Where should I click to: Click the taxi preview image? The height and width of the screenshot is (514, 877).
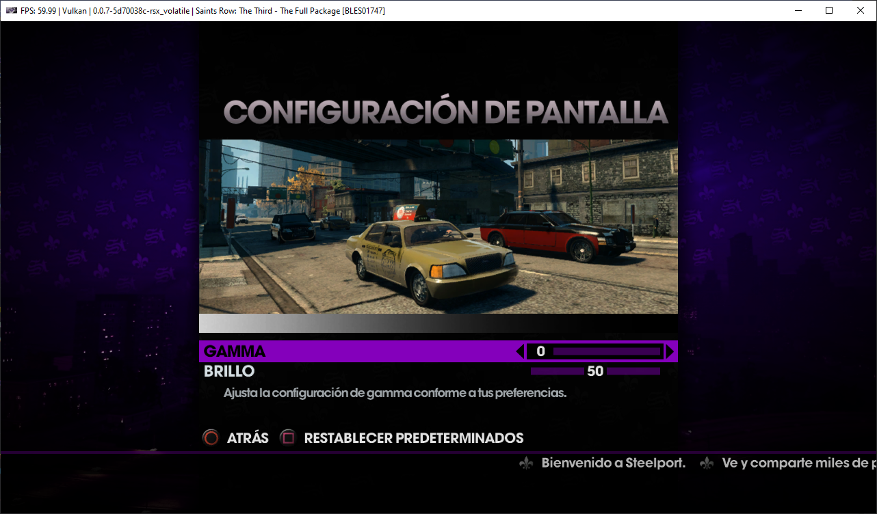pos(438,226)
